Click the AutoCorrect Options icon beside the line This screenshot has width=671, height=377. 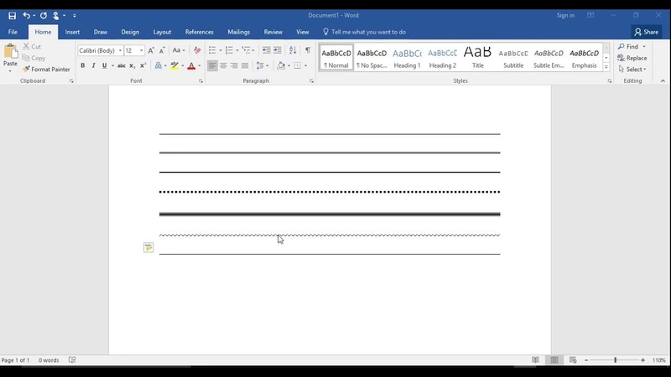(148, 247)
